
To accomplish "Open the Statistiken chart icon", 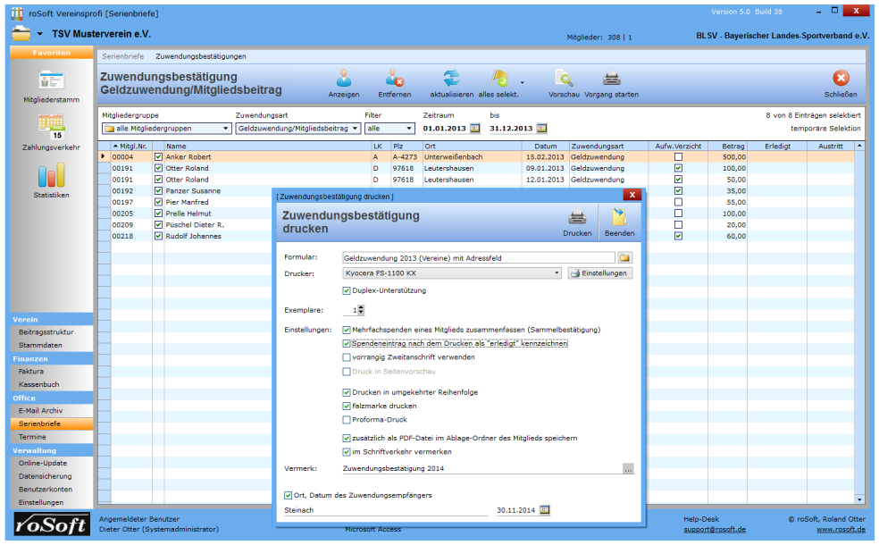I will point(50,174).
